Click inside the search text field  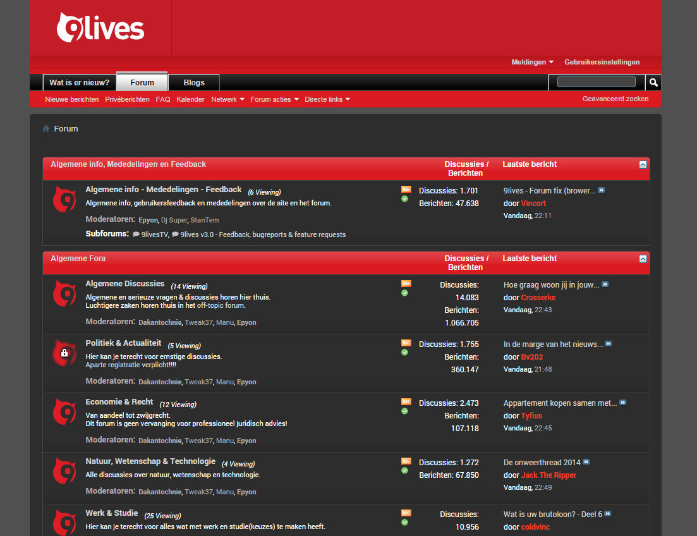(x=595, y=82)
